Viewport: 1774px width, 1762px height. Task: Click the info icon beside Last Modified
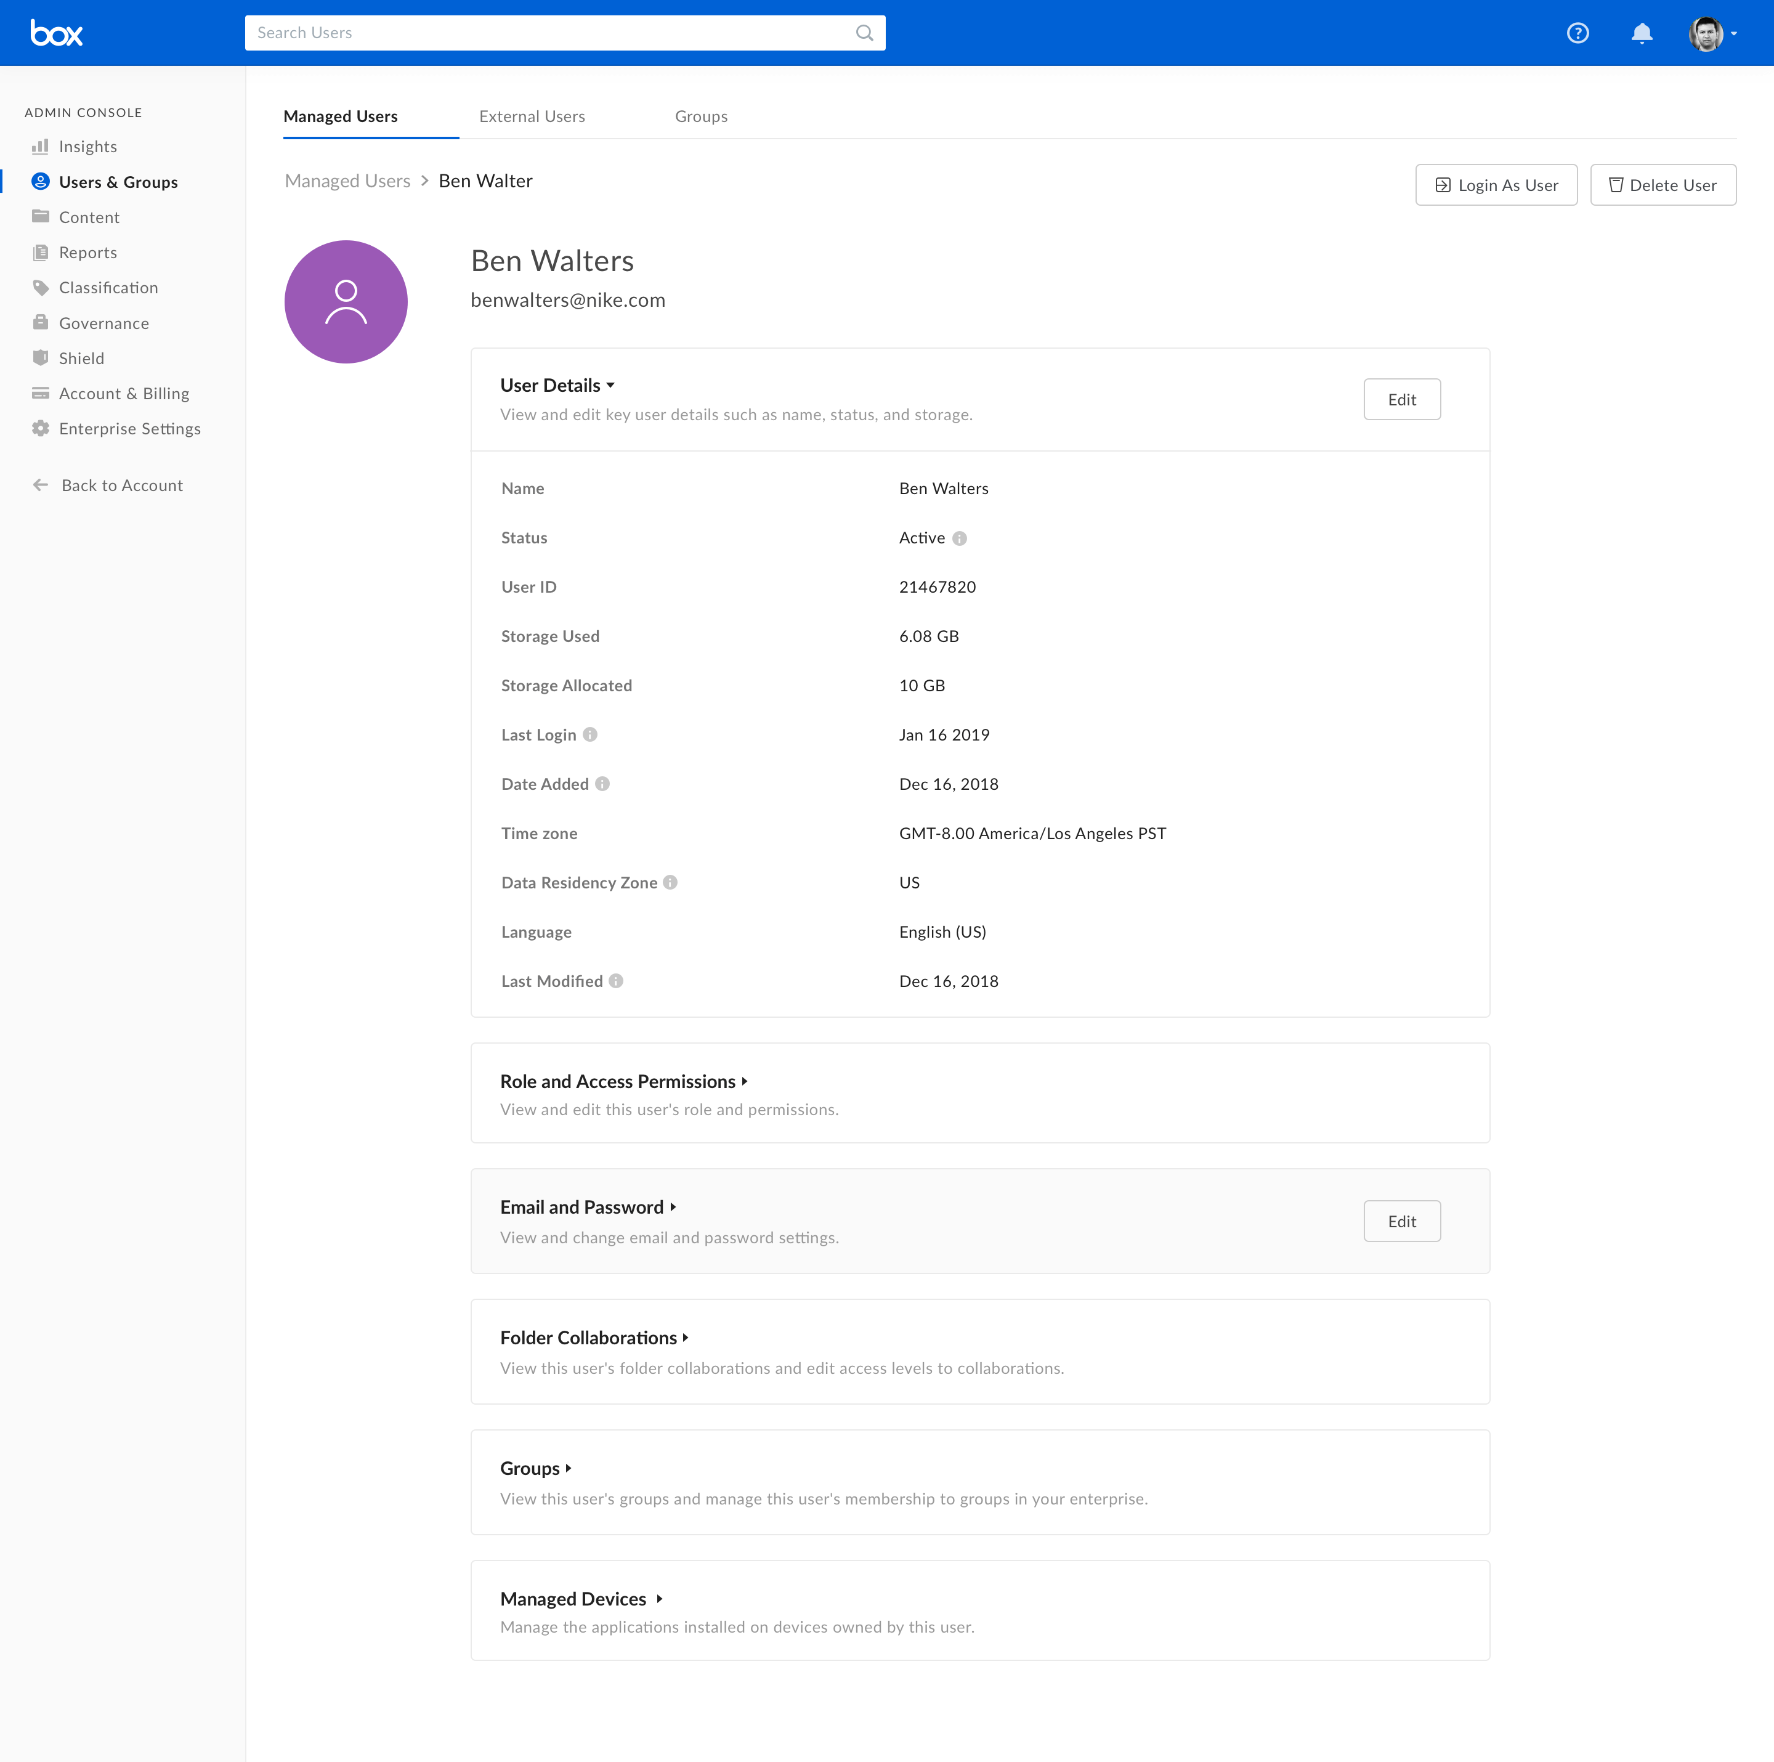616,981
